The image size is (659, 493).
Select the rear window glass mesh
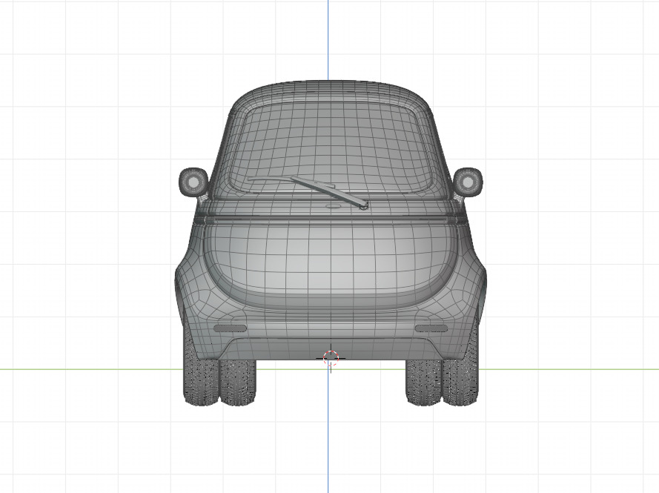coord(332,149)
